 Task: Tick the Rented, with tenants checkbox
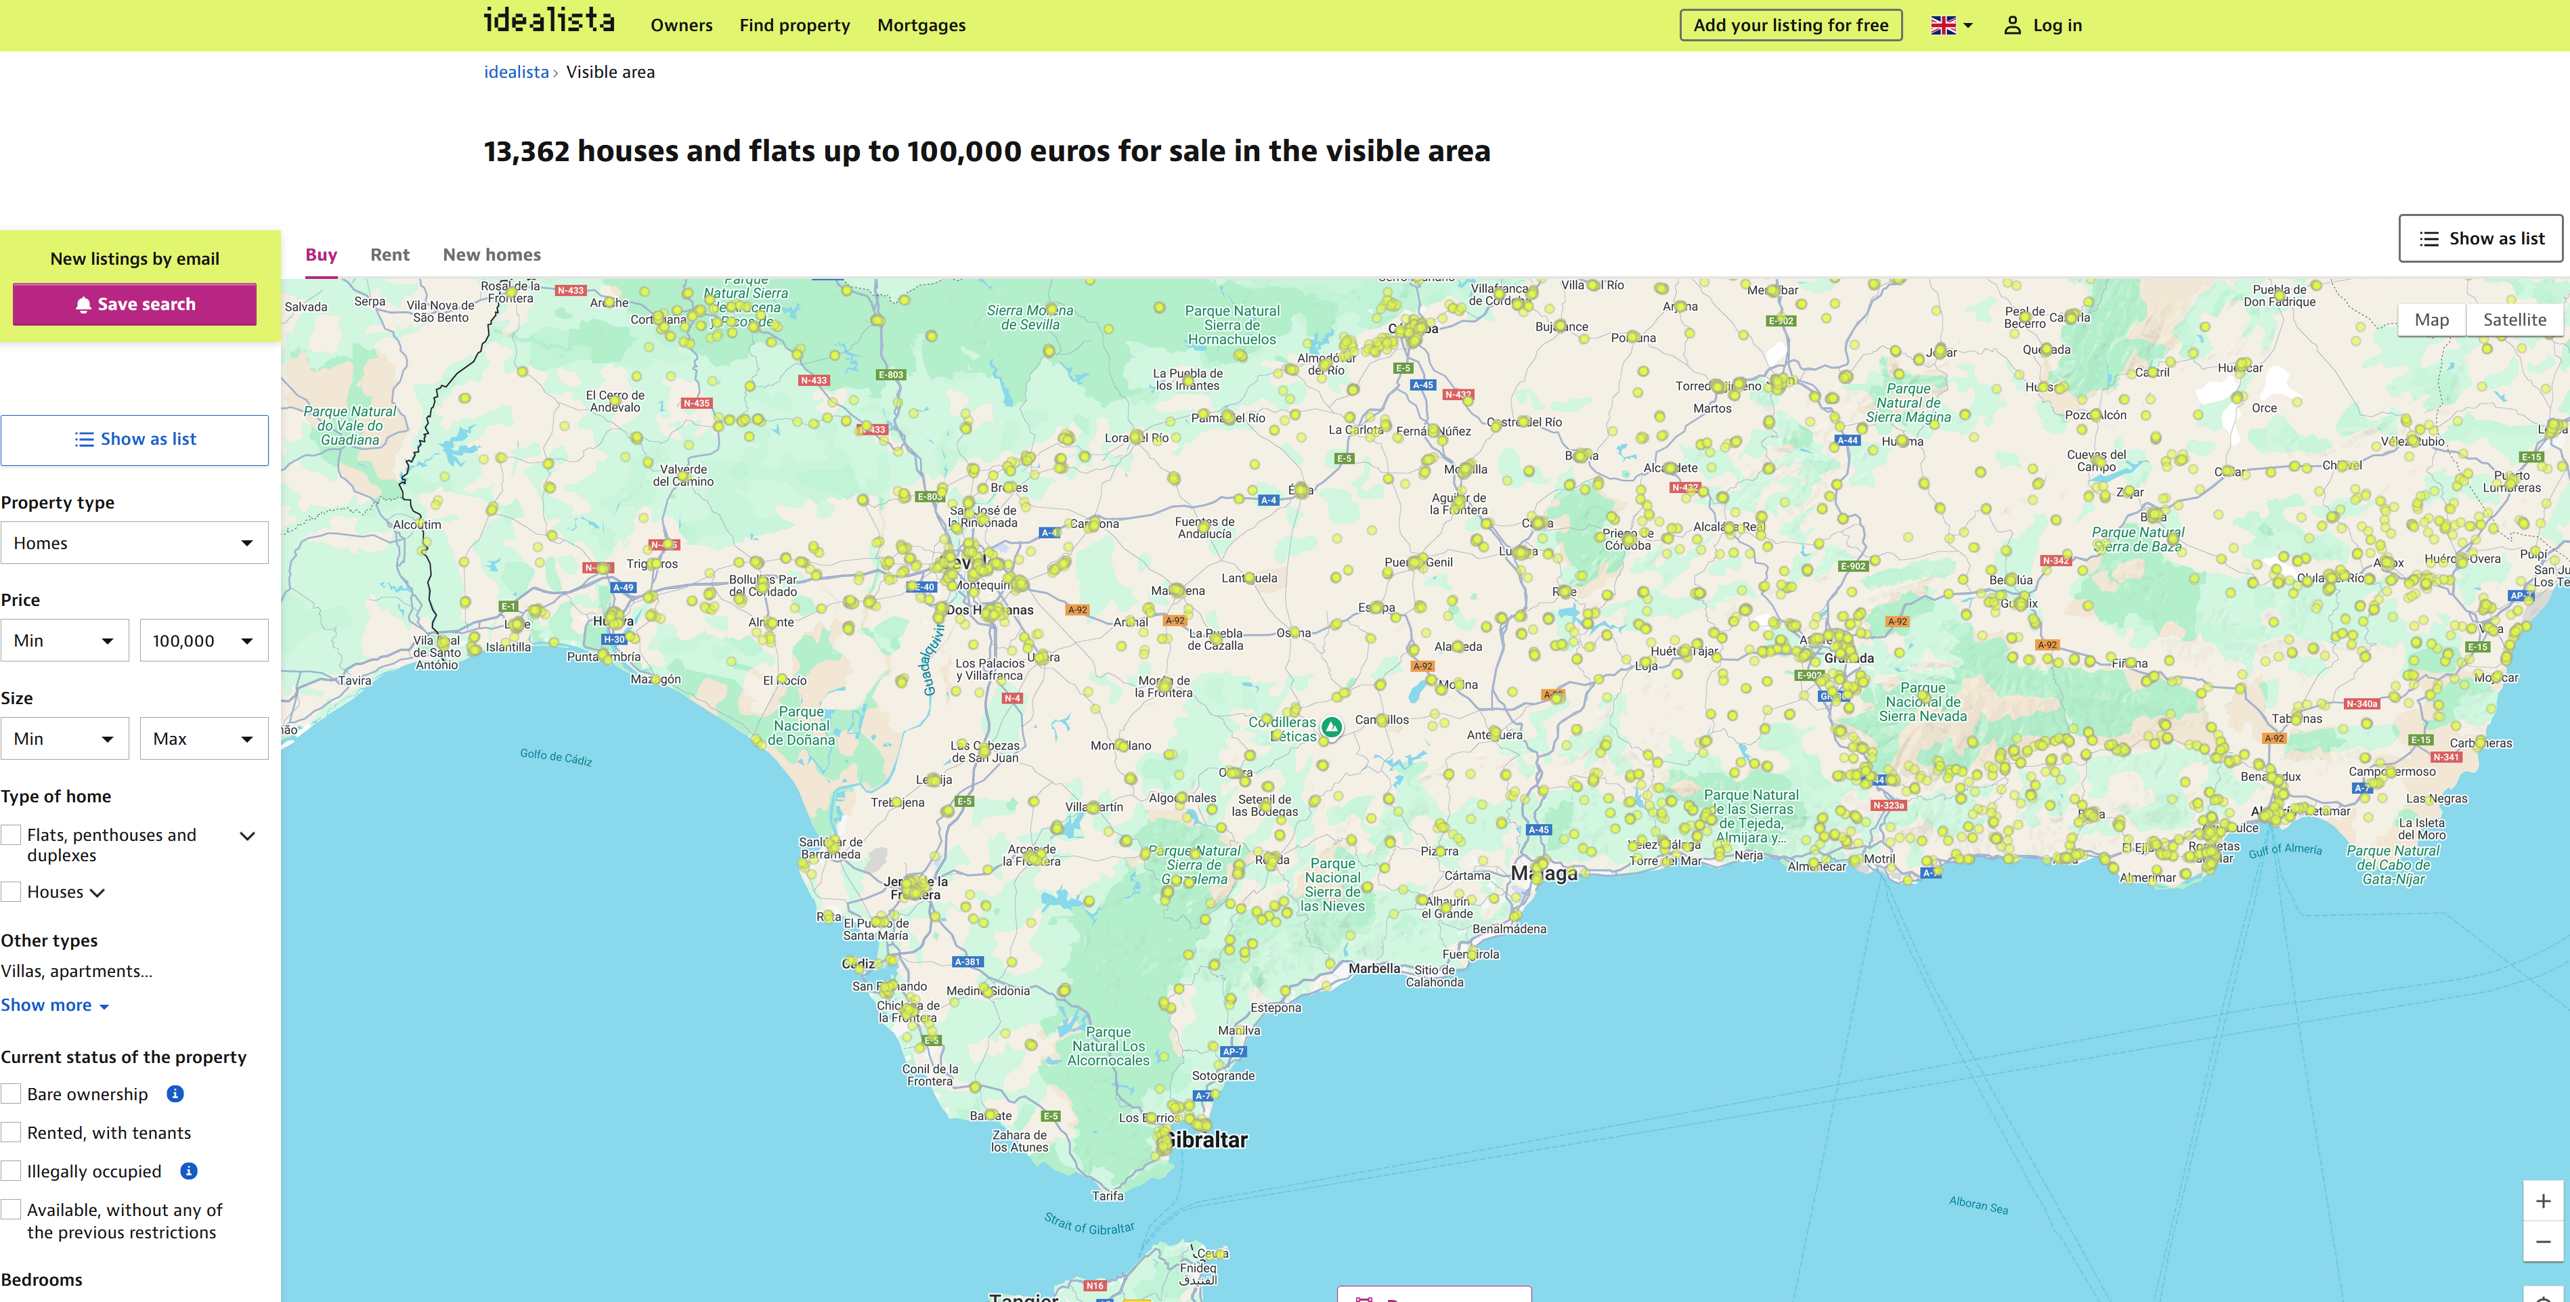pos(12,1132)
